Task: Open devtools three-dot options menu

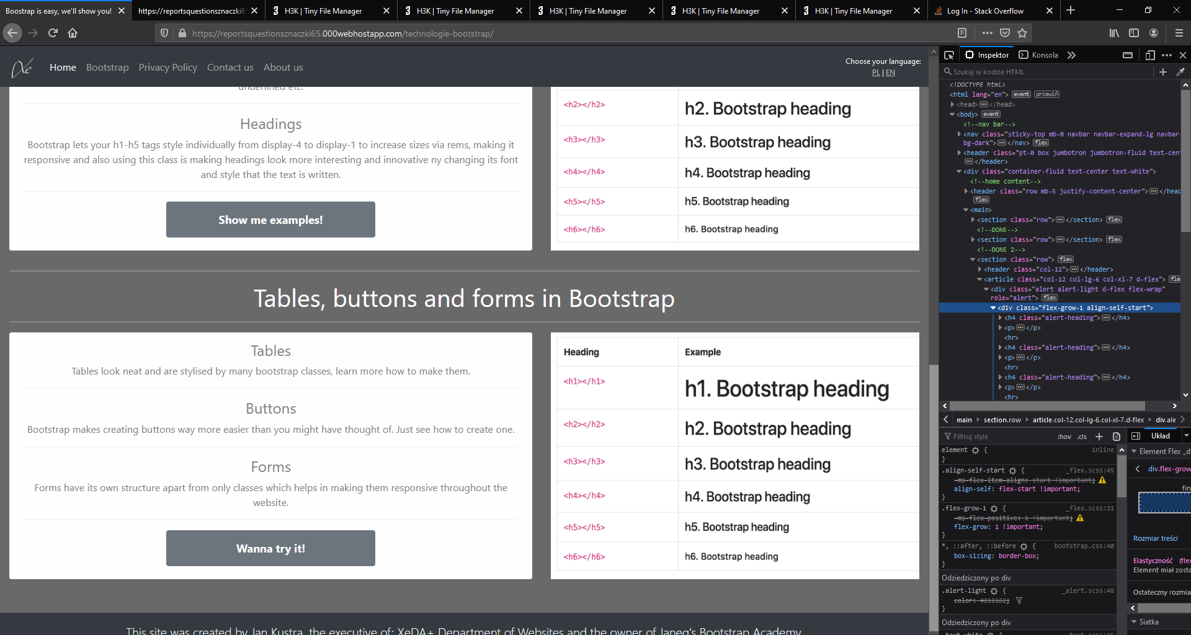Action: pyautogui.click(x=1167, y=55)
